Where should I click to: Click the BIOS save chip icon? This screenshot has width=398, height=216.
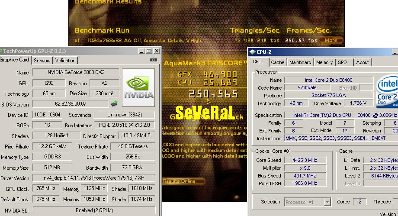click(x=114, y=103)
